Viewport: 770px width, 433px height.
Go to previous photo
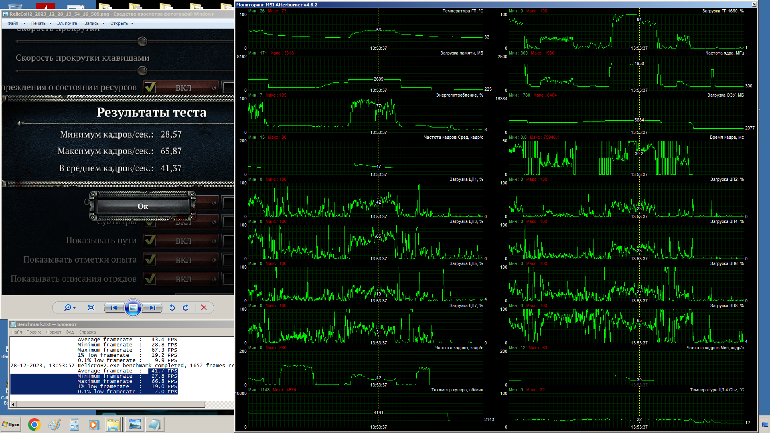(114, 308)
